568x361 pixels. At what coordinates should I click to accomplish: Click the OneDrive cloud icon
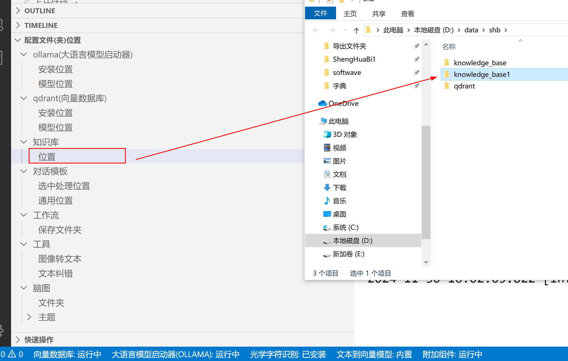322,103
